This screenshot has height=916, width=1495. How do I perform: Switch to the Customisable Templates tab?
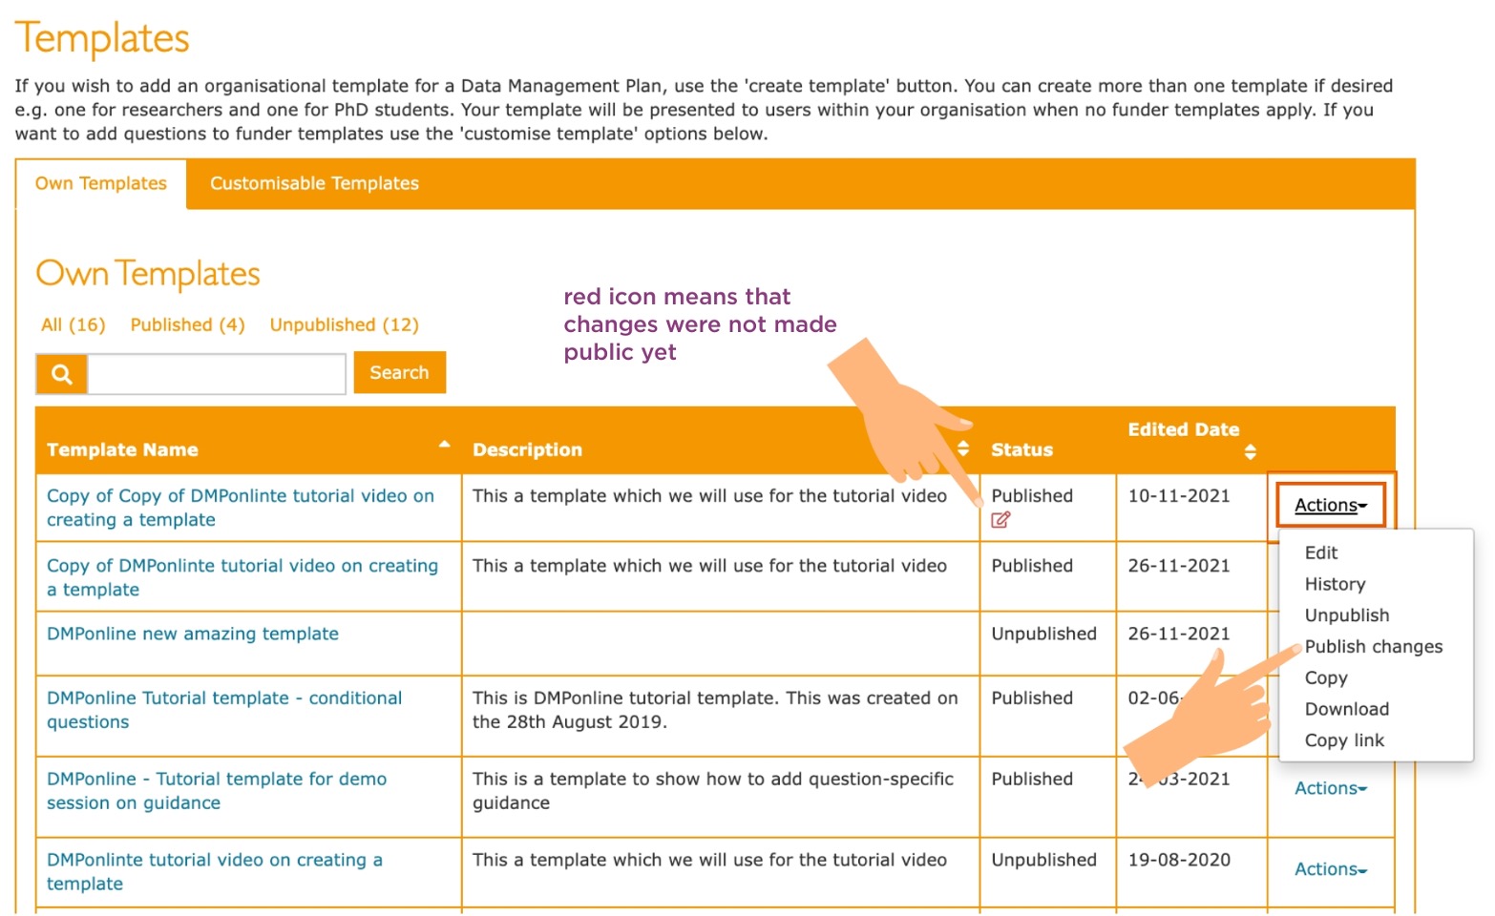coord(313,183)
